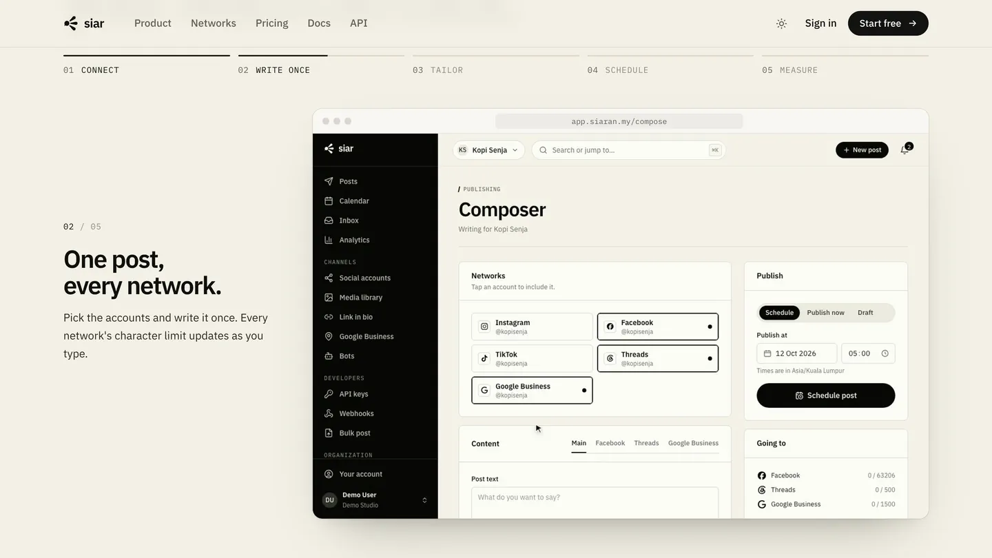Open the Google Business content tab
The image size is (992, 558).
(x=693, y=444)
